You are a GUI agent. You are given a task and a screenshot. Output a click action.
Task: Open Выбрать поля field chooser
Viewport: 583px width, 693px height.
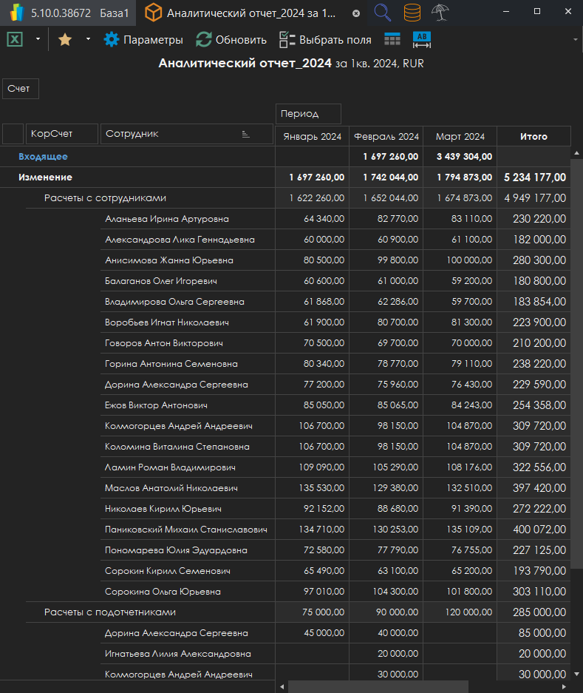click(x=325, y=40)
